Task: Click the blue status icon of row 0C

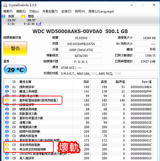Action: [7, 123]
